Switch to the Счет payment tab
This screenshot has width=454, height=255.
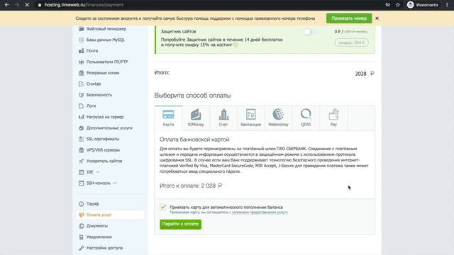coord(223,118)
